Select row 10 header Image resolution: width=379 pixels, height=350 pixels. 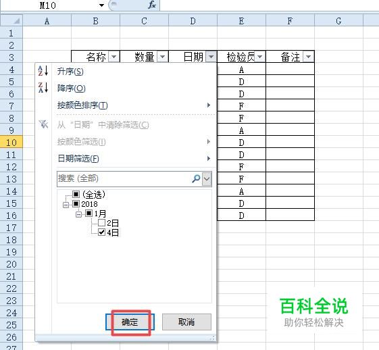[x=11, y=142]
